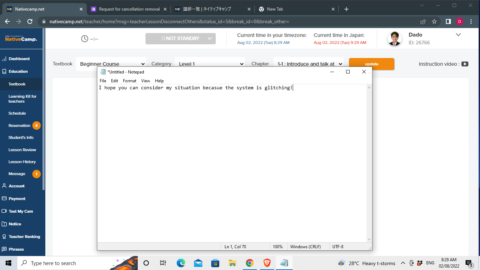Bookmark this page with star icon
Viewport: 480px width, 270px height.
(434, 21)
